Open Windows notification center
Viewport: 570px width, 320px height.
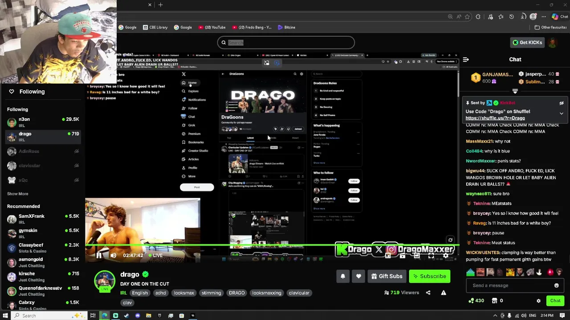click(562, 316)
